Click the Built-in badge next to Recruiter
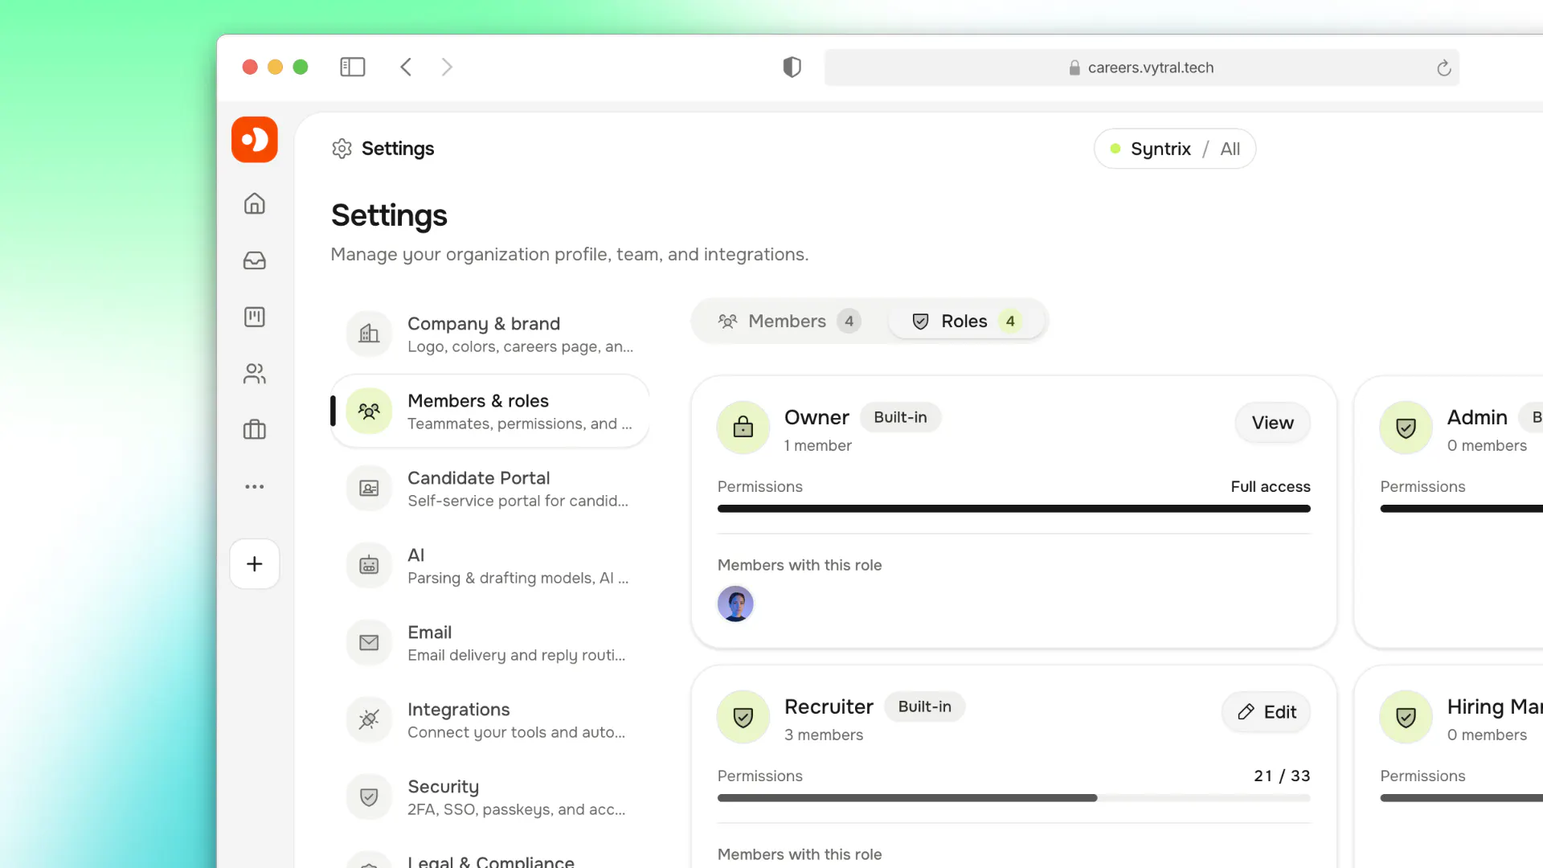This screenshot has width=1543, height=868. (x=925, y=706)
